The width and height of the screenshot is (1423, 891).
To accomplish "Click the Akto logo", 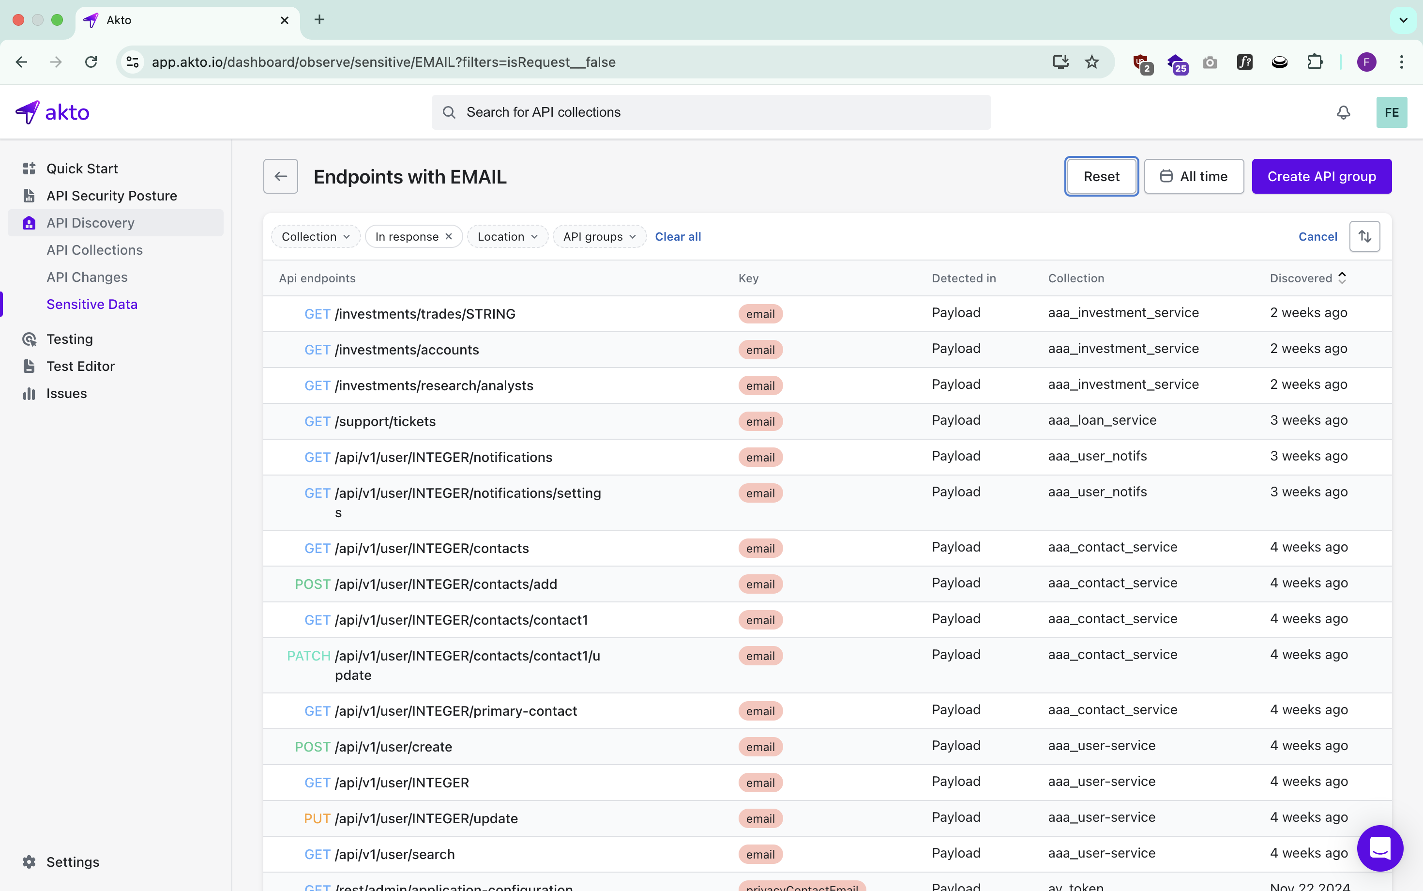I will pos(53,112).
